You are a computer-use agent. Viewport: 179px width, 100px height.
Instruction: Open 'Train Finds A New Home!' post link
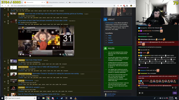click(x=34, y=60)
